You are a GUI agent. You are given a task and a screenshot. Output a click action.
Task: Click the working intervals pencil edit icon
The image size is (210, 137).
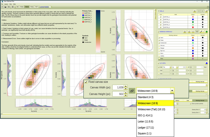[201, 32]
